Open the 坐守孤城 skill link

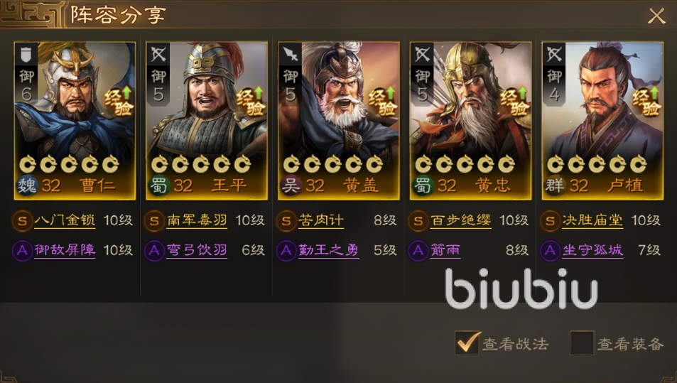592,250
